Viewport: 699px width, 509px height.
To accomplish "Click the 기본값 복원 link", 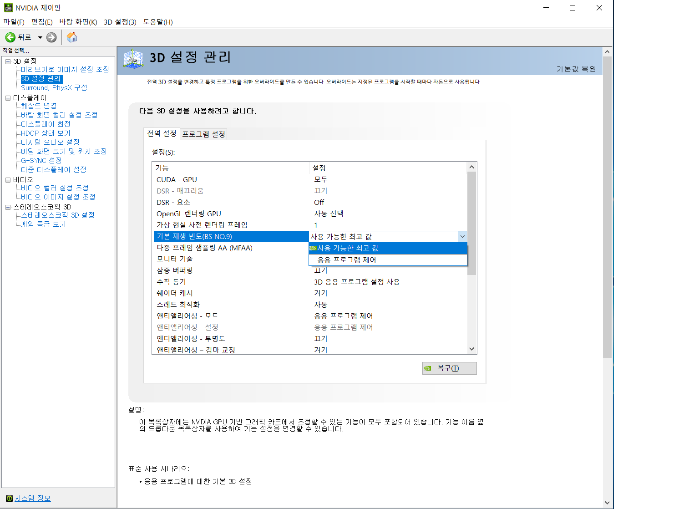I will coord(576,69).
